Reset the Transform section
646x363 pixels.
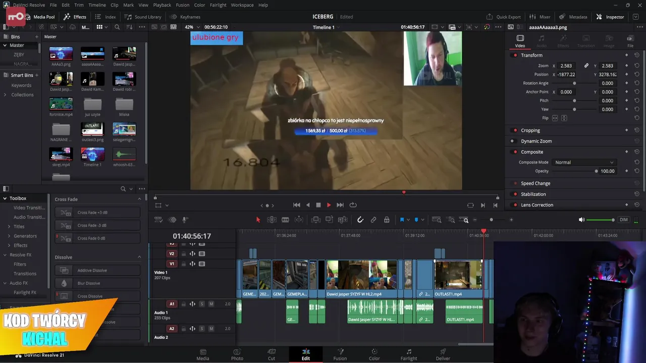(x=637, y=55)
